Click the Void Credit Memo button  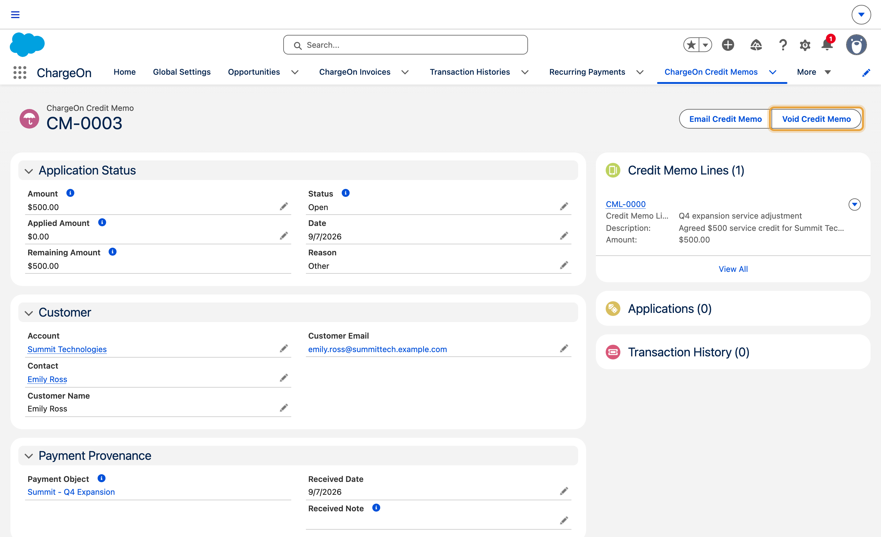(816, 119)
